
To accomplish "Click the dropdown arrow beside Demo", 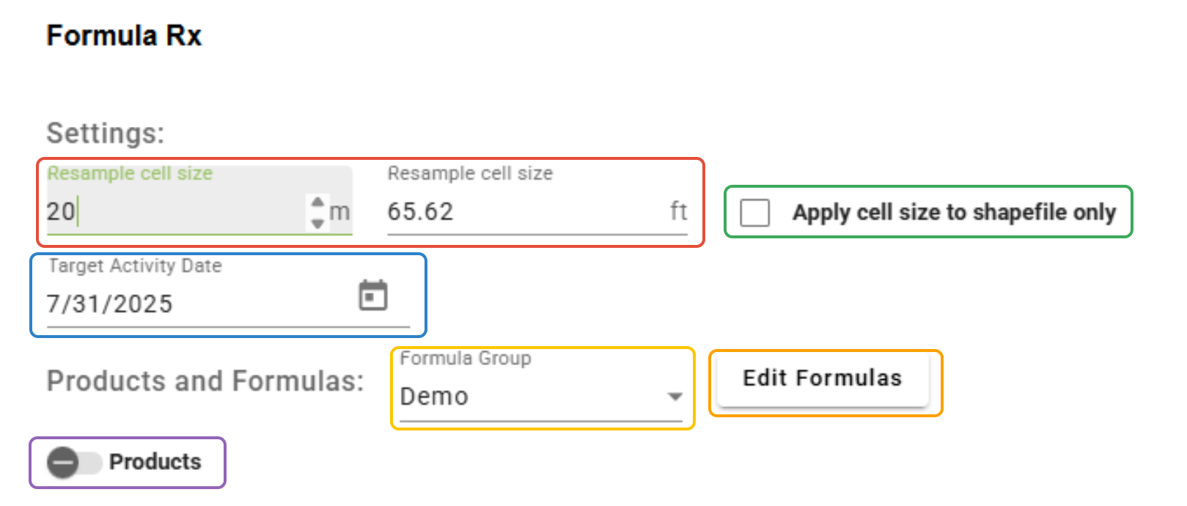I will 675,397.
